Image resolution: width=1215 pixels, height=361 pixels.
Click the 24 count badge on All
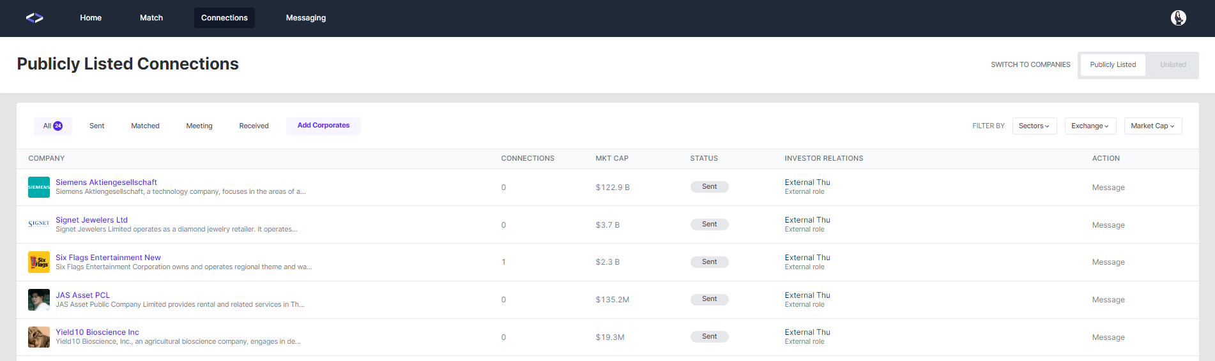[57, 126]
